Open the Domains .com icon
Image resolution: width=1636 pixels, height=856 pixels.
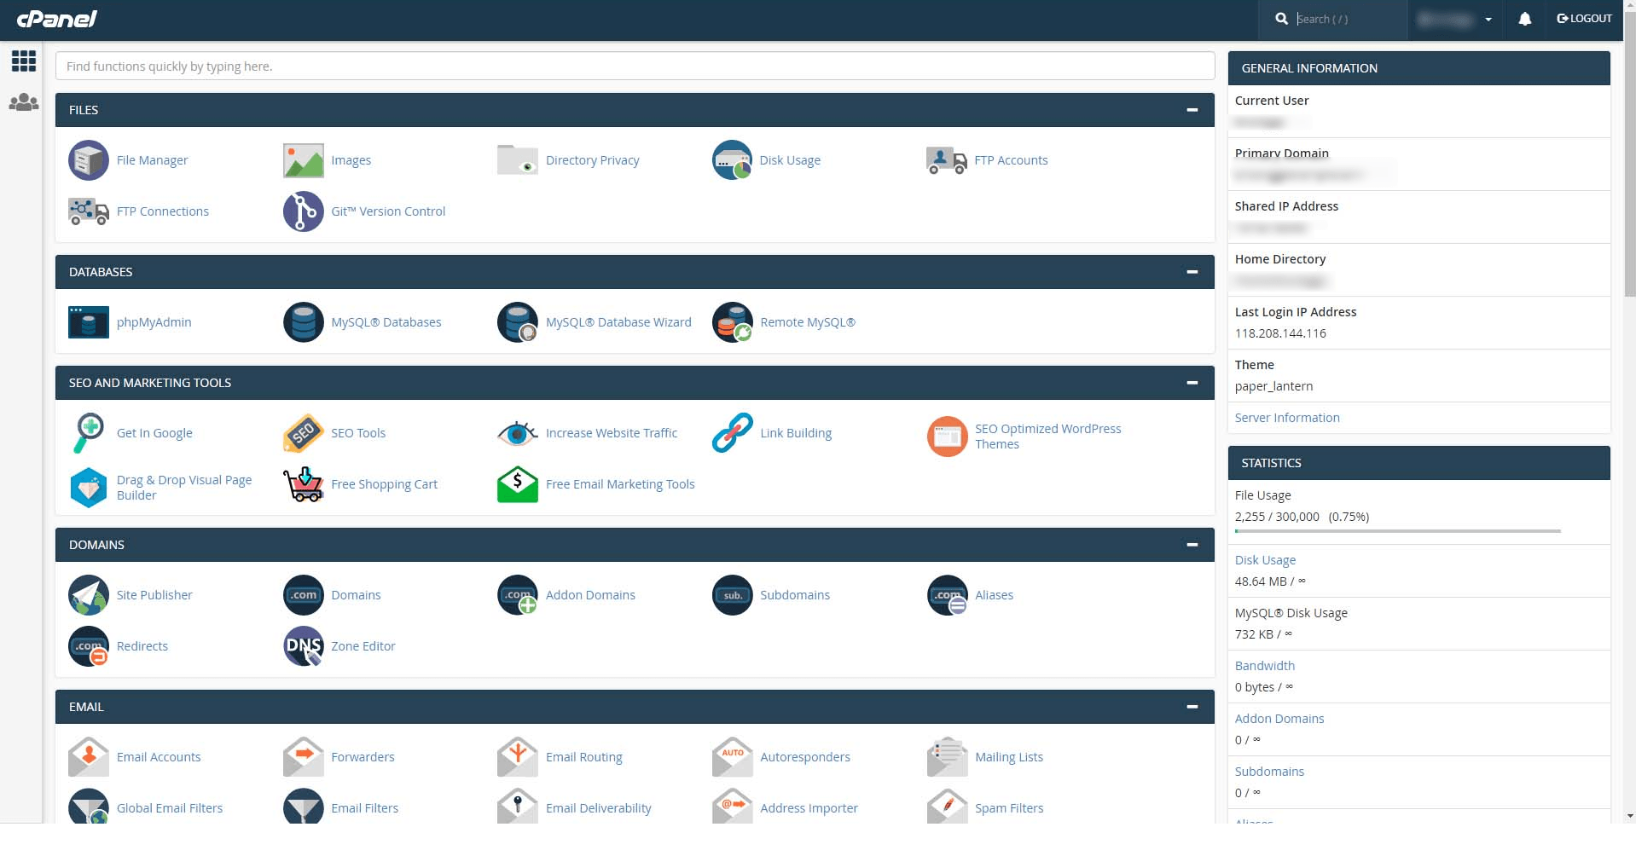click(304, 595)
